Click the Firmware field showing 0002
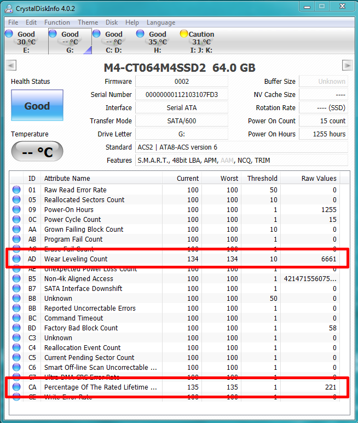This screenshot has height=423, width=358. point(182,82)
